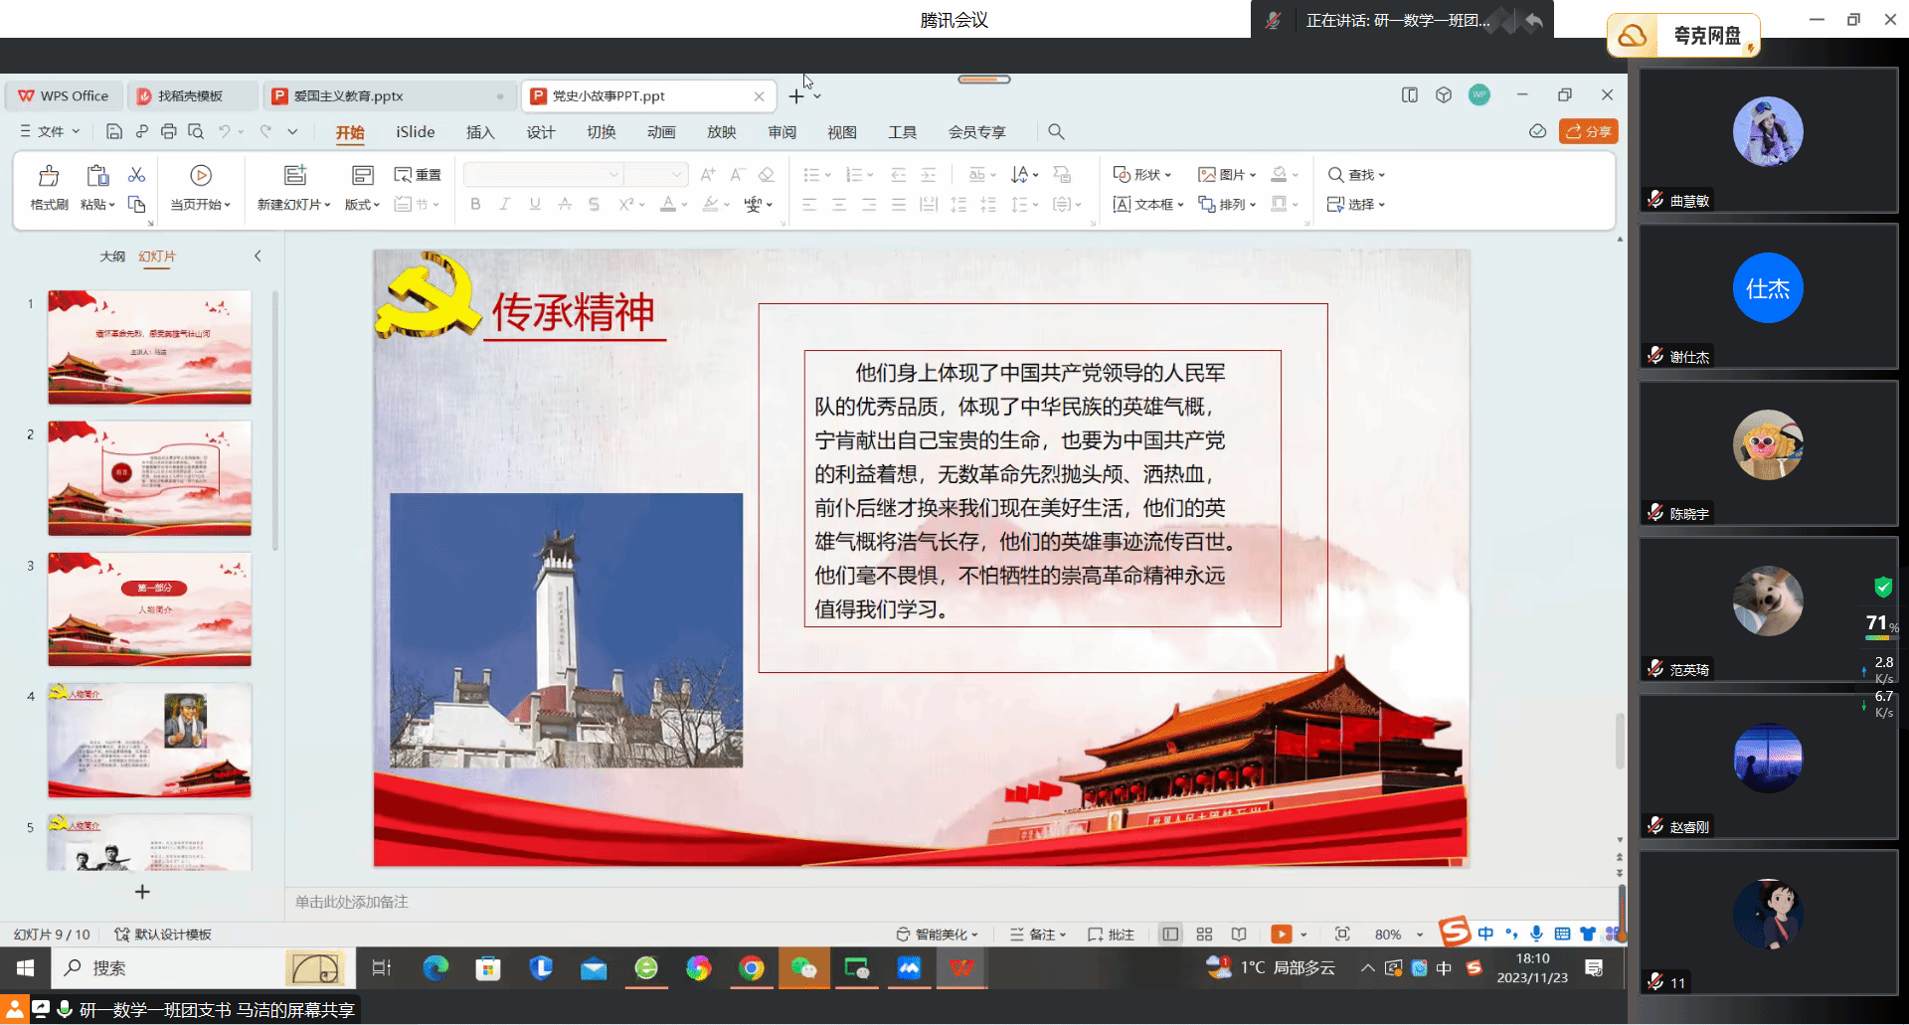1909x1025 pixels.
Task: Toggle normal view mode in status bar
Action: click(1170, 935)
